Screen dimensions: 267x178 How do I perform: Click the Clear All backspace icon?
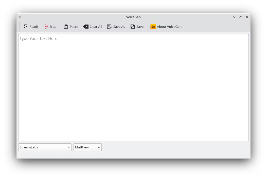click(x=86, y=27)
